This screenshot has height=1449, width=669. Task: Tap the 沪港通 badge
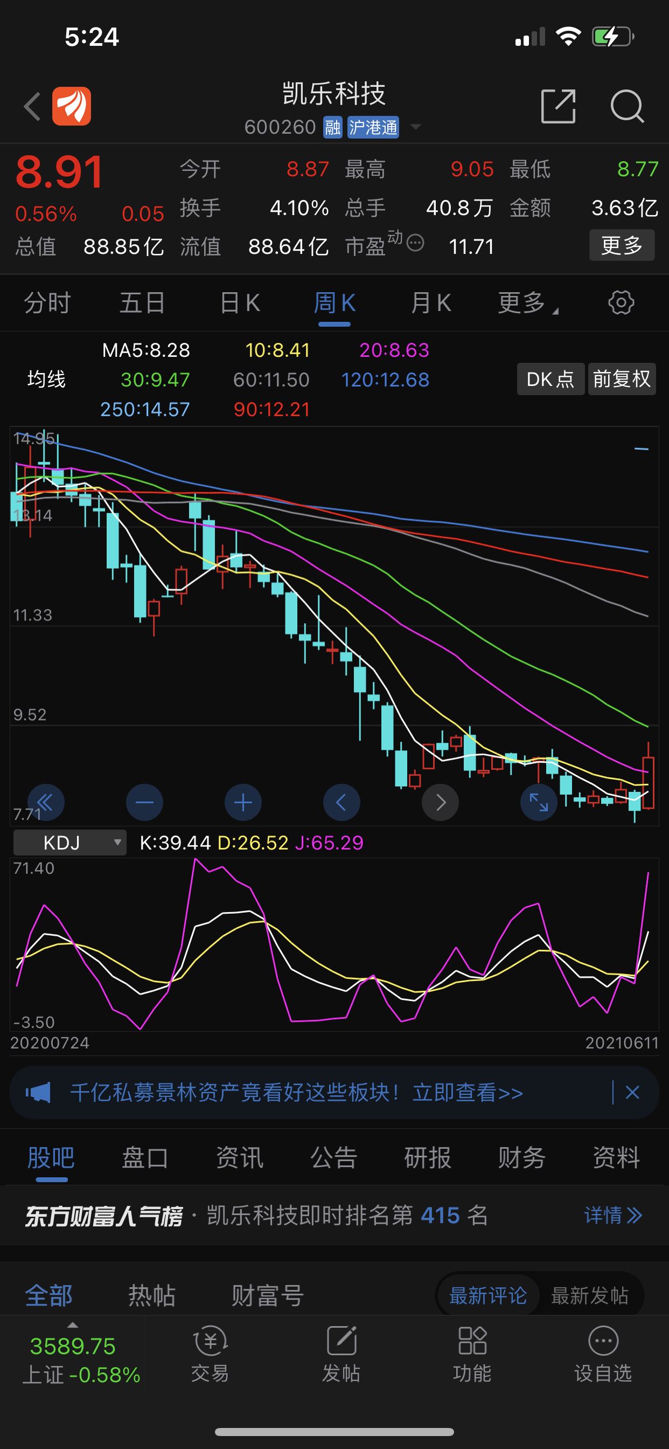pos(373,127)
